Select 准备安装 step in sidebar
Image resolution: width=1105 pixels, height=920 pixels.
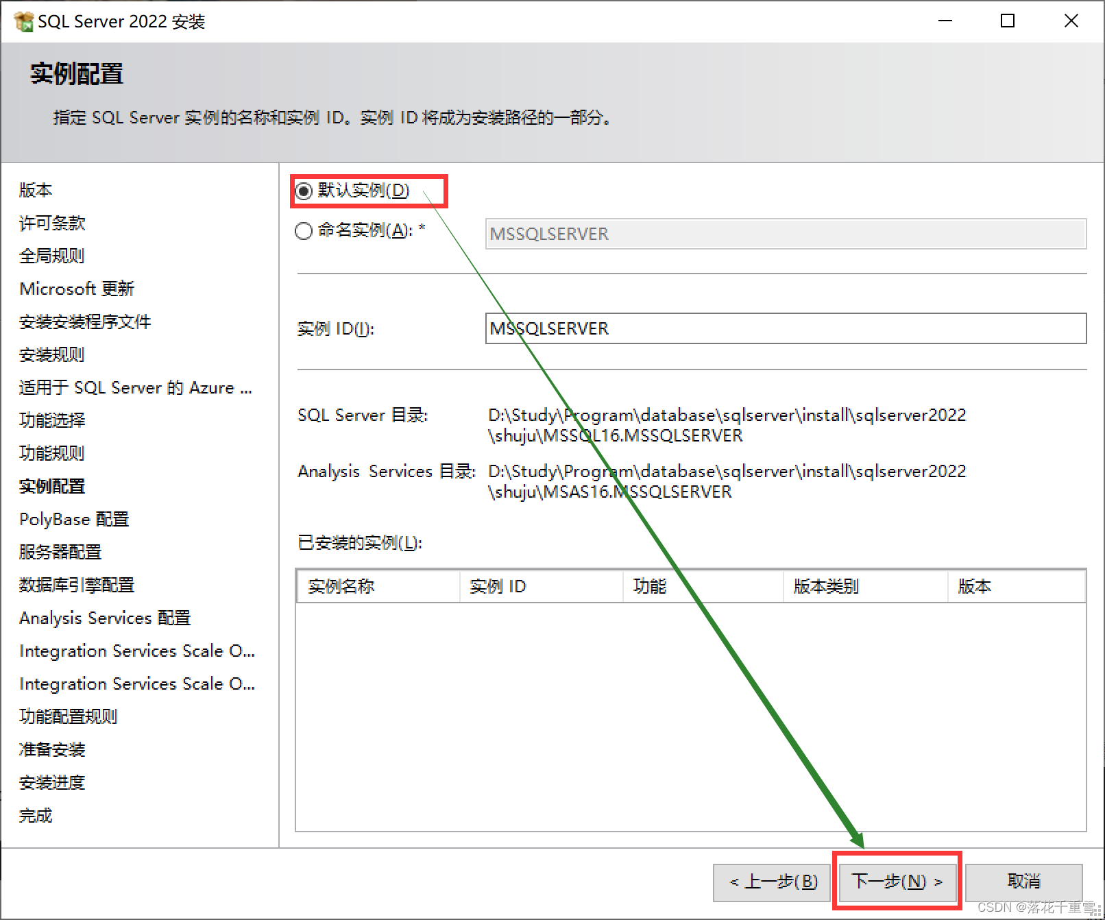(52, 749)
